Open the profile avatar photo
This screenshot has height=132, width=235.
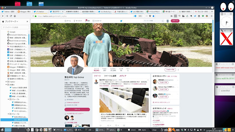(x=74, y=65)
